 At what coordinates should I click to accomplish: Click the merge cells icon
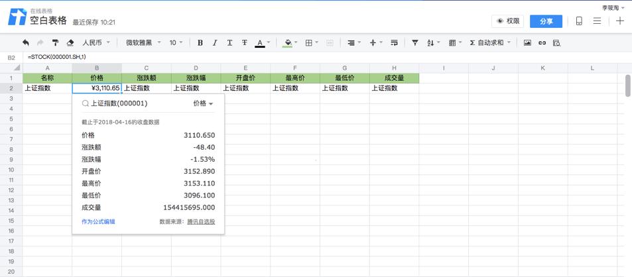point(330,42)
